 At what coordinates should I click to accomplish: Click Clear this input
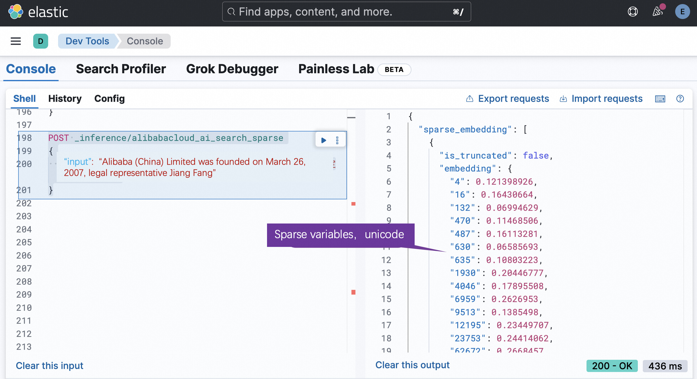[x=50, y=366]
